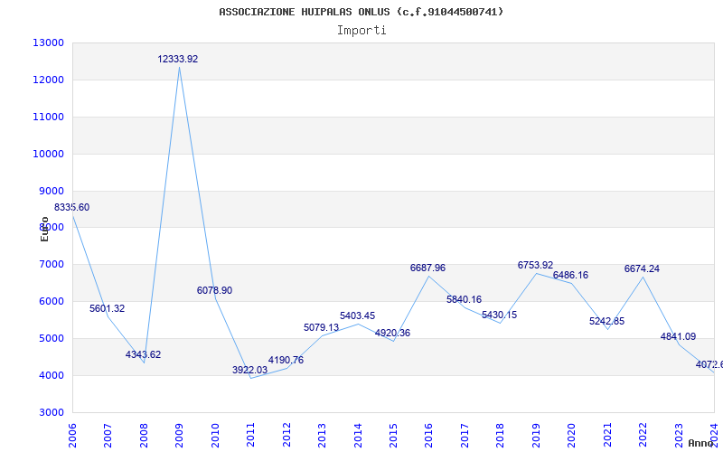Select the 6687.96 data label

coord(427,268)
